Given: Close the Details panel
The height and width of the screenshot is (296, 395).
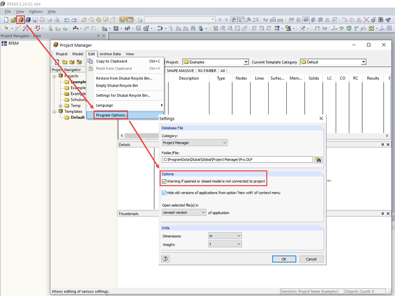Looking at the screenshot, I should click(388, 144).
